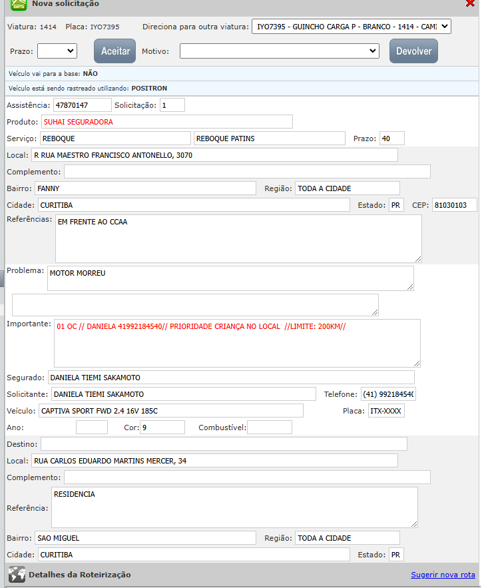Open the Motivo dropdown list
The width and height of the screenshot is (486, 588).
pyautogui.click(x=280, y=51)
